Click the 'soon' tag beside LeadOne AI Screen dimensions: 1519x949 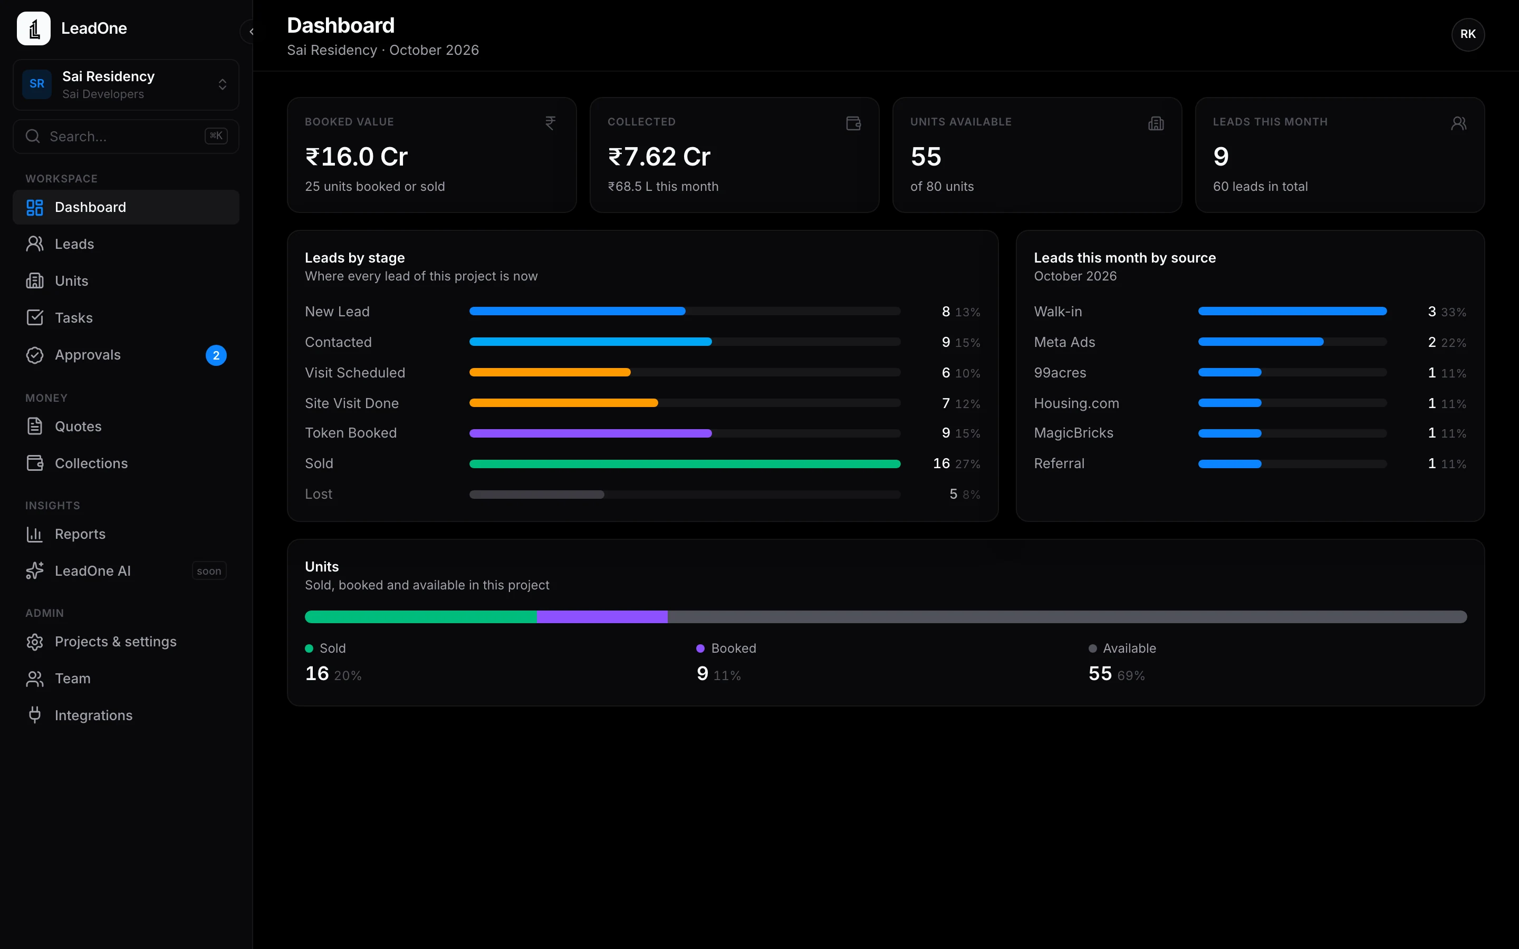[x=209, y=571]
